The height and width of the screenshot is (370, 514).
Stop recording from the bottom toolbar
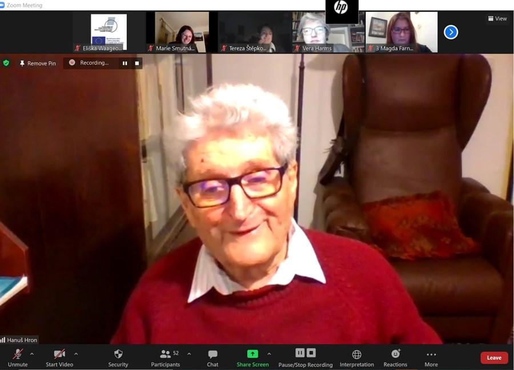(311, 353)
